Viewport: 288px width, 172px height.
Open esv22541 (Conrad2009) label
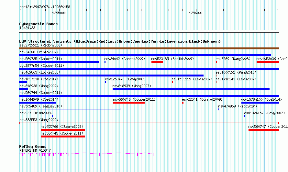click(202, 99)
